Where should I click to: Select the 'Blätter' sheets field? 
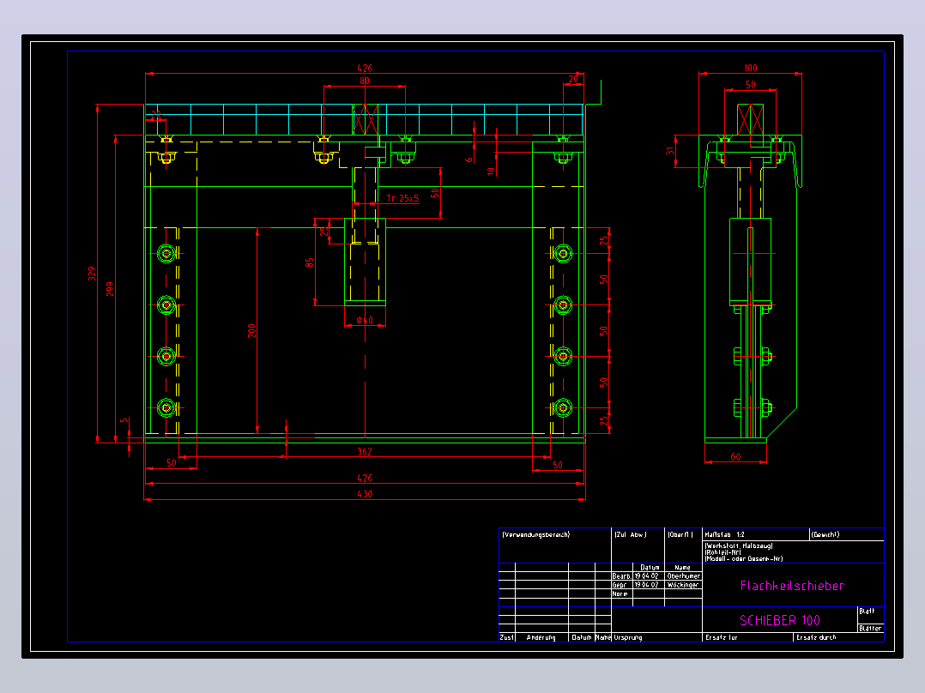870,629
